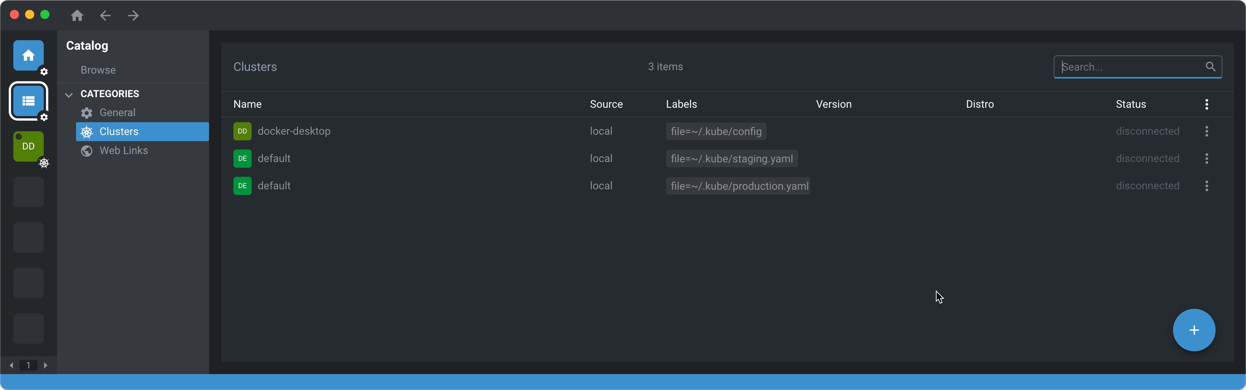Select the Catalog list icon in the sidebar

29,101
